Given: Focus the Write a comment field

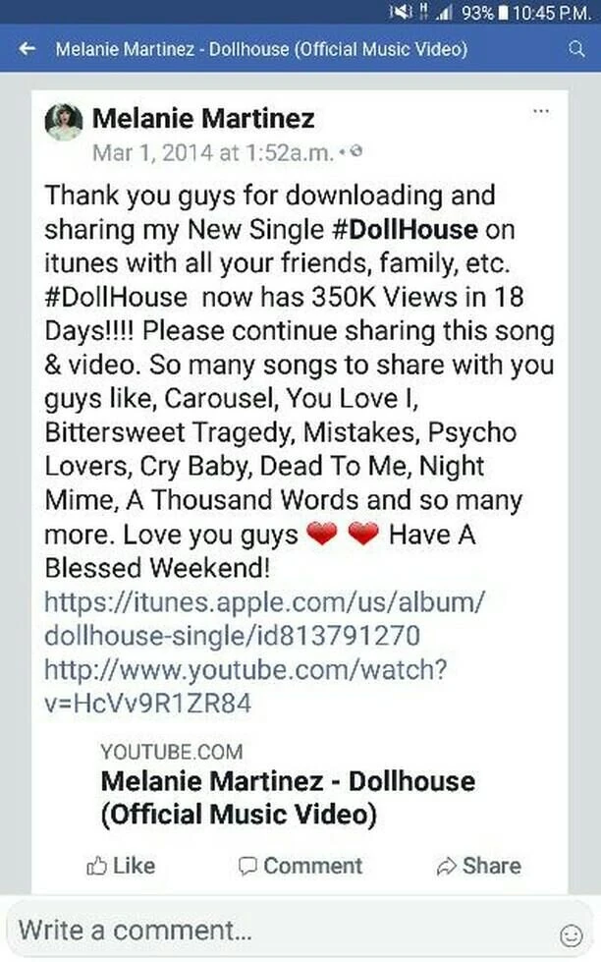Looking at the screenshot, I should [x=282, y=931].
